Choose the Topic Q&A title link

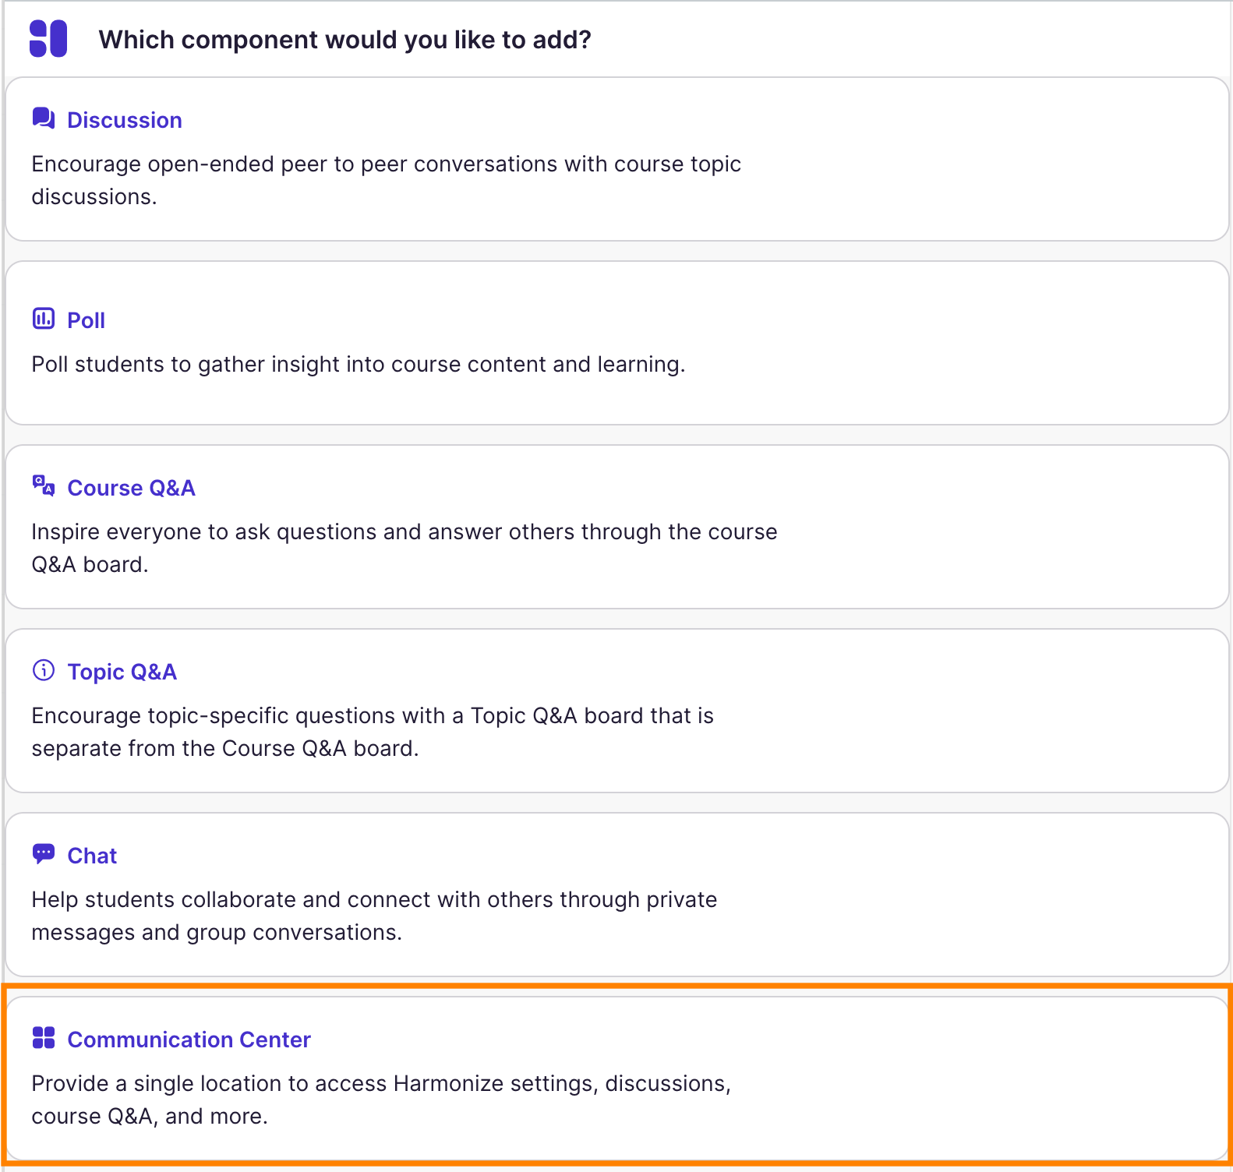tap(122, 672)
